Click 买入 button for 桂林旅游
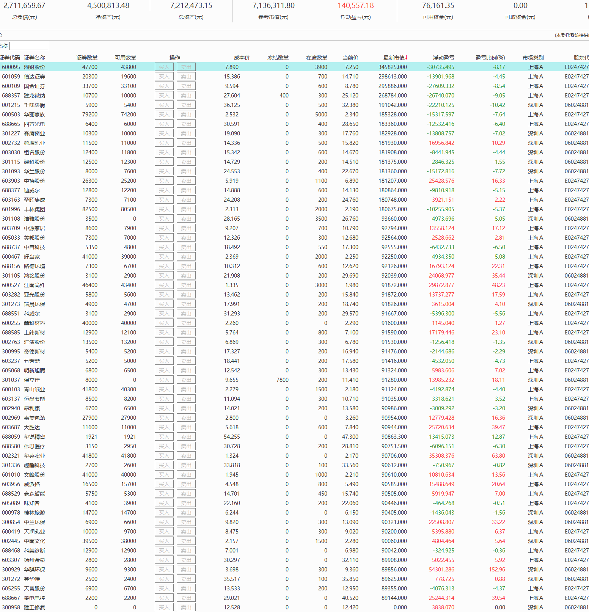 click(164, 513)
